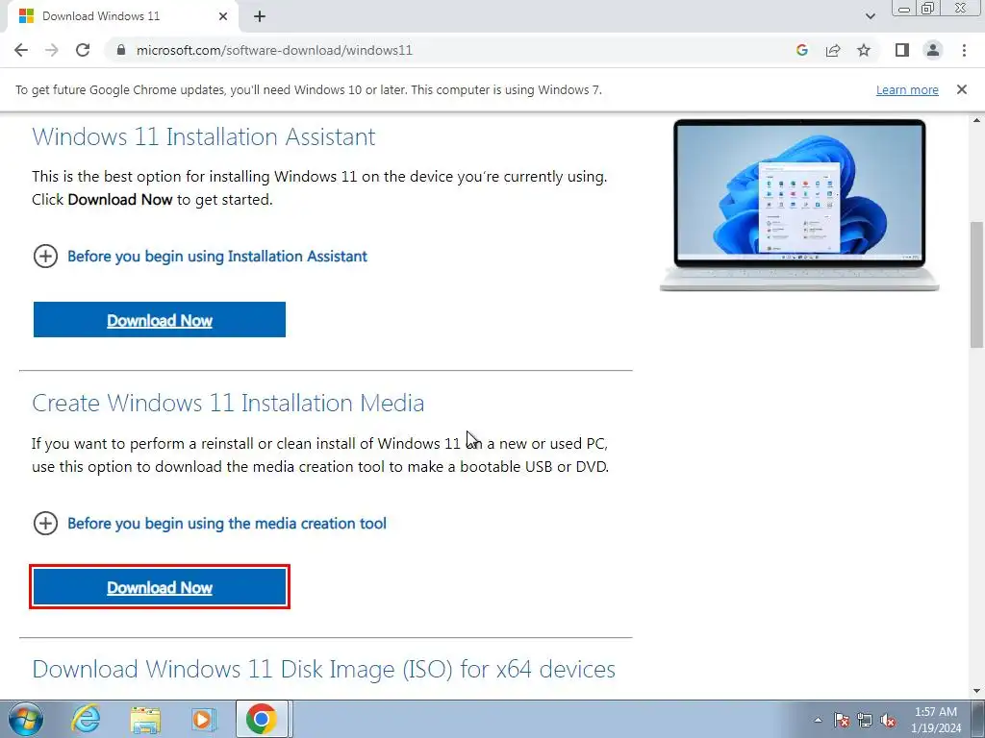Click Download Now for Installation Assistant
The width and height of the screenshot is (985, 738).
pyautogui.click(x=160, y=320)
